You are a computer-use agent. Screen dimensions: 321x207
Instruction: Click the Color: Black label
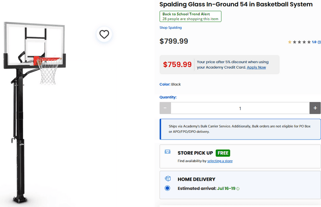click(x=170, y=84)
